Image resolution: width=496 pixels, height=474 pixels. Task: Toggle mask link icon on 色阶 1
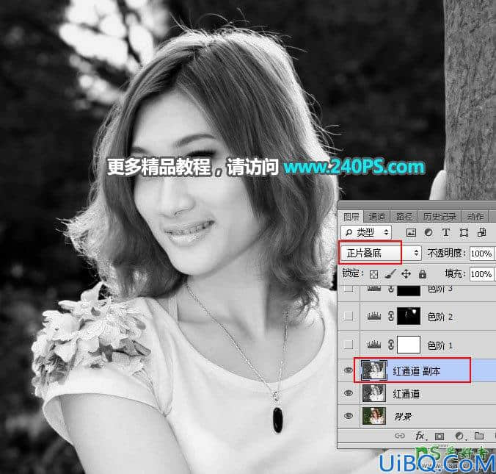click(391, 345)
